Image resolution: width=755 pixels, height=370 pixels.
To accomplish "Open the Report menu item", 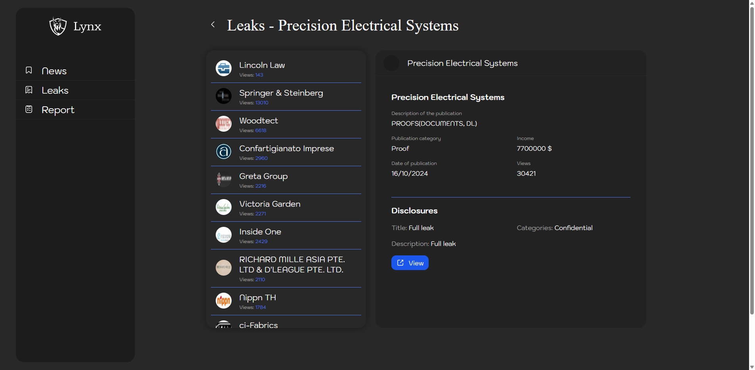I will 58,110.
